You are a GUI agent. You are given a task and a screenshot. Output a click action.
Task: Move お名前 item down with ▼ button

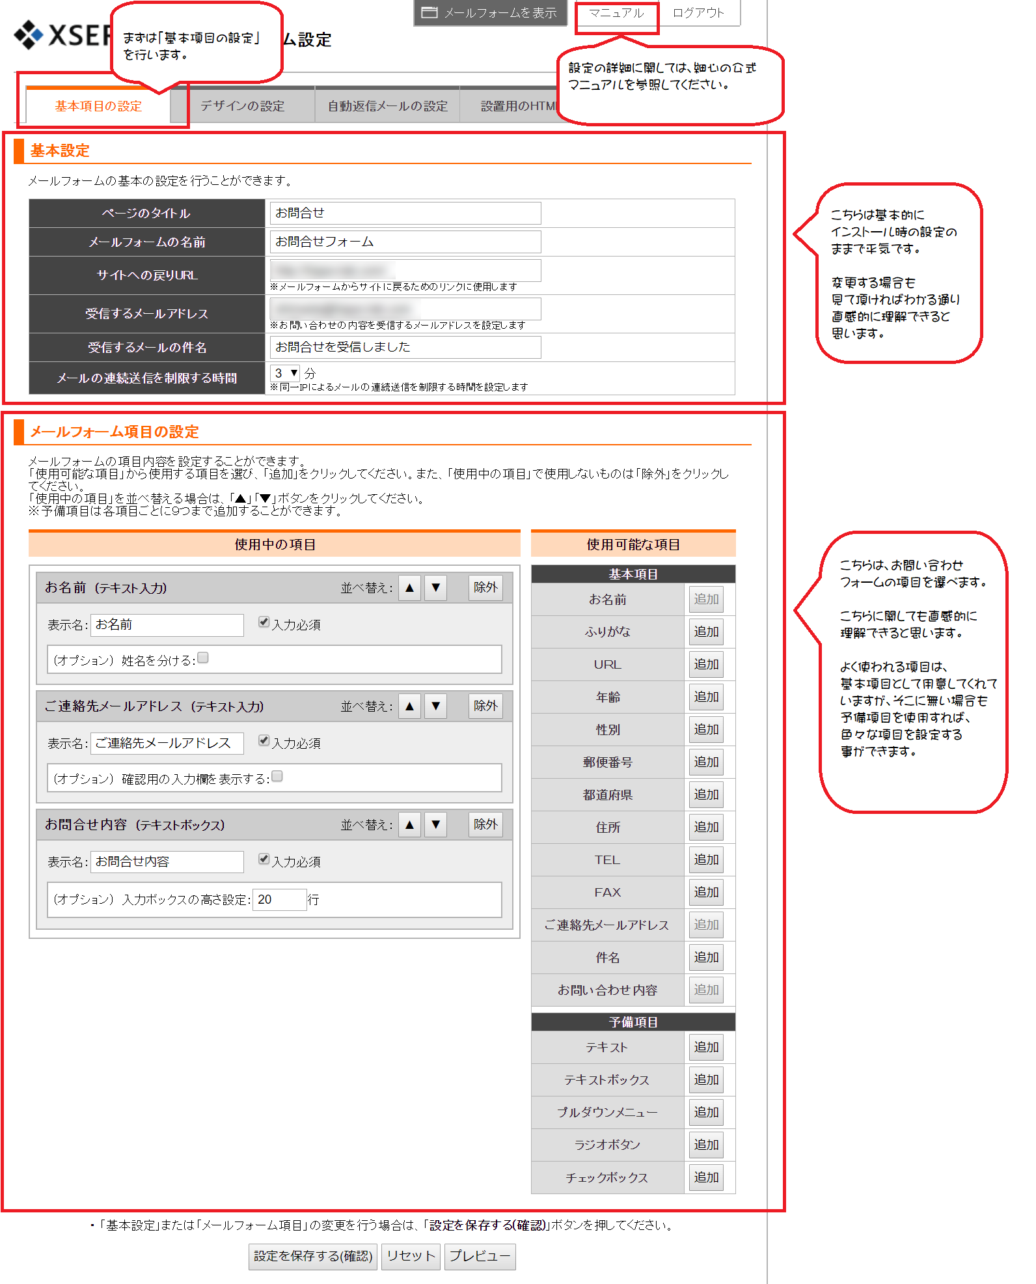tap(436, 587)
